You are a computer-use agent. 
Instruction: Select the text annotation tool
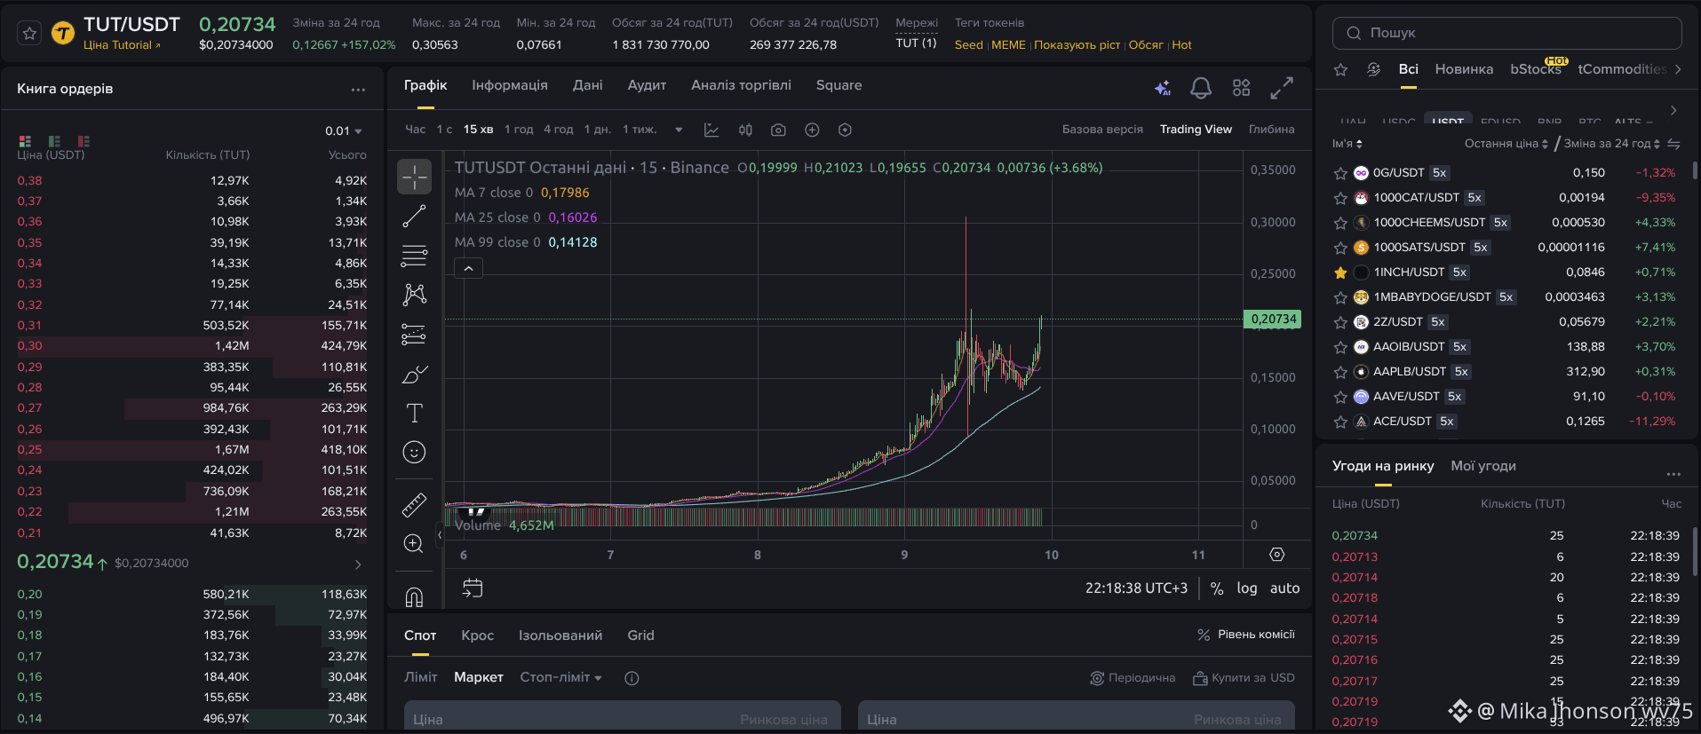(414, 414)
